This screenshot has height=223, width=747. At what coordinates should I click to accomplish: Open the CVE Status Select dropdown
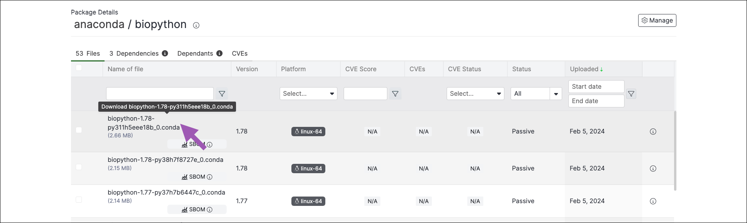476,94
